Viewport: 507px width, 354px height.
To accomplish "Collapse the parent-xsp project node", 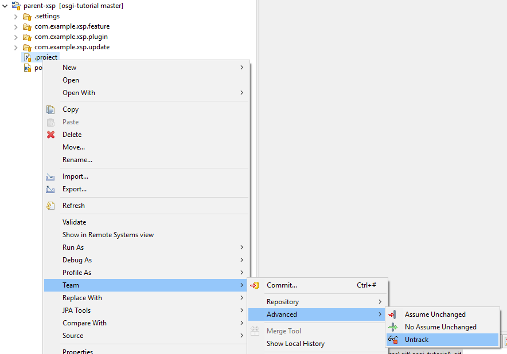I will point(5,6).
